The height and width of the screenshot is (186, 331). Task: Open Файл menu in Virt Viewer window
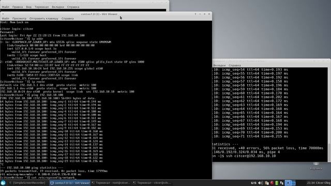(6, 19)
